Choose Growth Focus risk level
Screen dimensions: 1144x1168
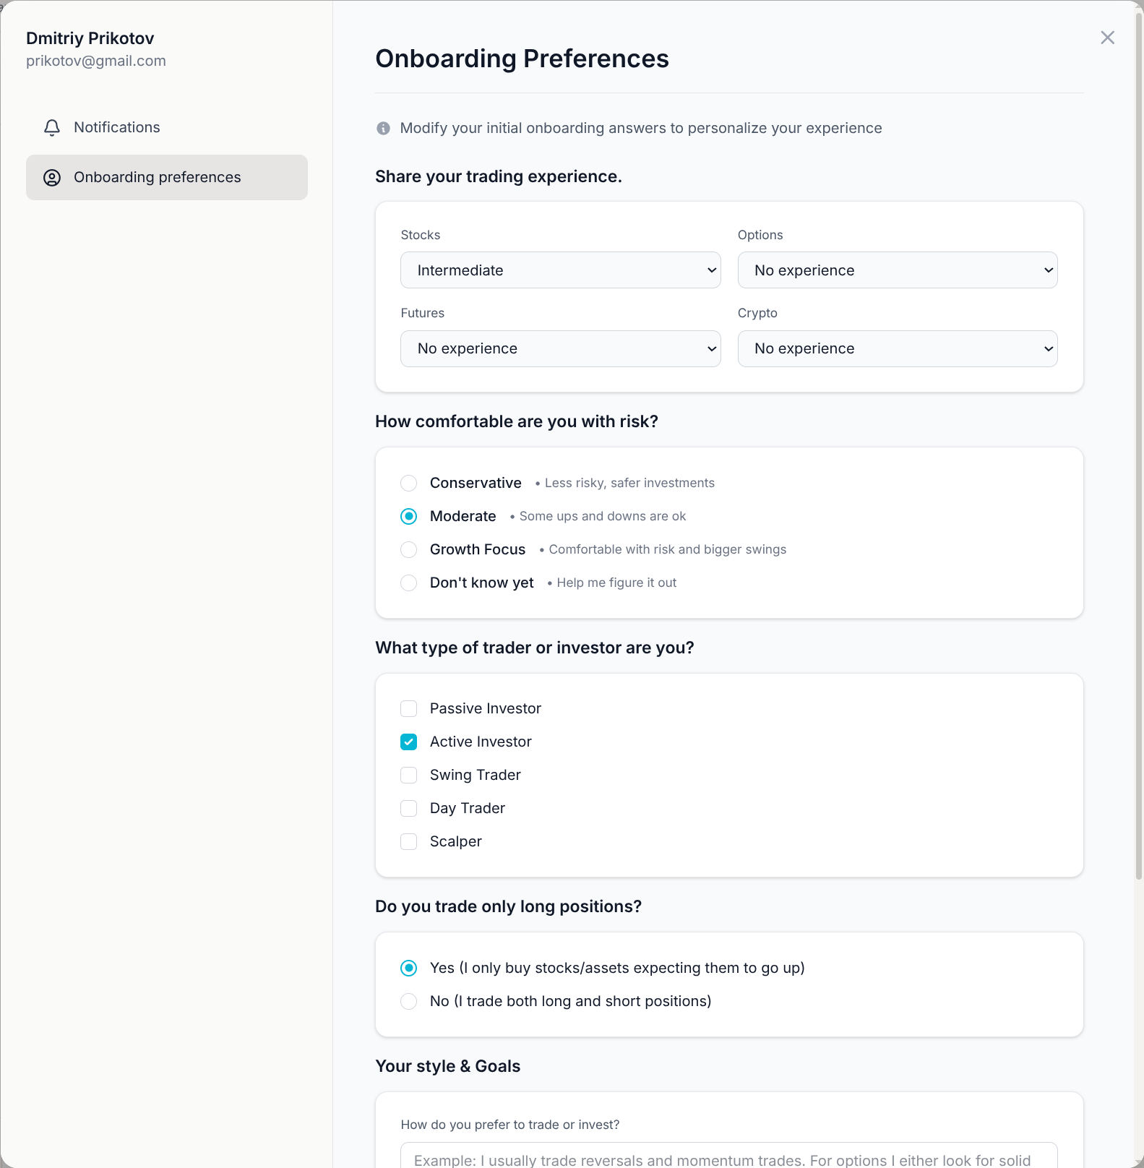coord(409,550)
